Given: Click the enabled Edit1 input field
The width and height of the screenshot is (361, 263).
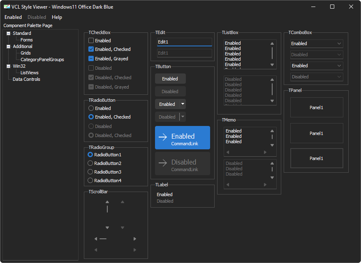Looking at the screenshot, I should (x=185, y=42).
